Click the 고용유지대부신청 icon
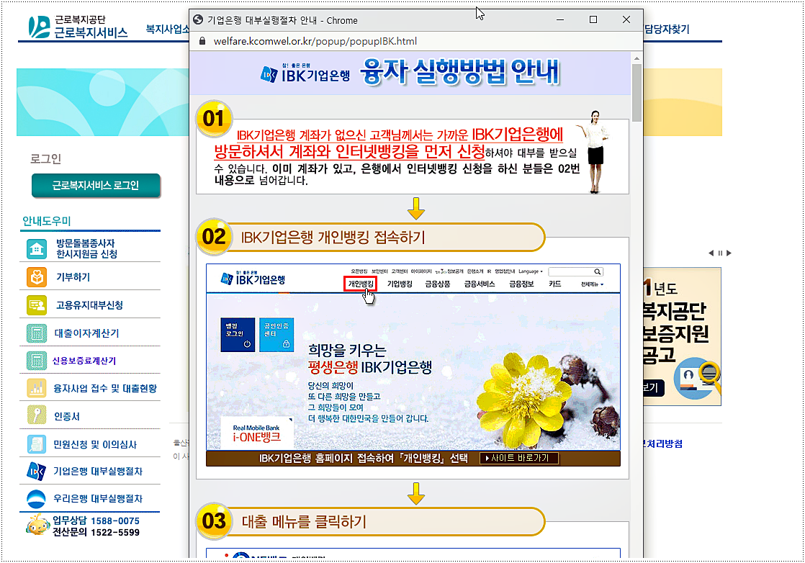Screen dimensions: 805x563 [37, 305]
